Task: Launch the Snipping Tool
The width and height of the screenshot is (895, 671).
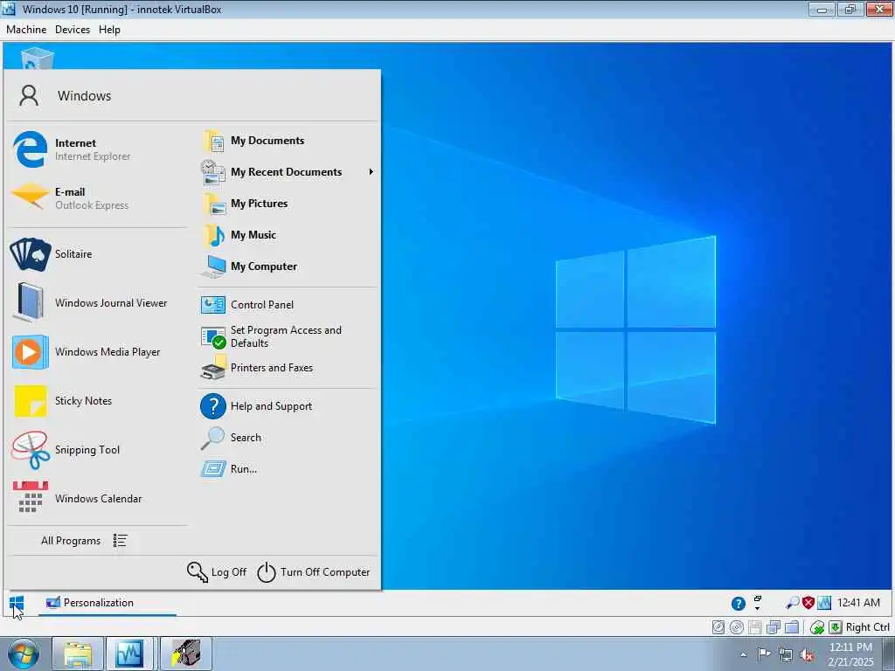Action: (97, 450)
